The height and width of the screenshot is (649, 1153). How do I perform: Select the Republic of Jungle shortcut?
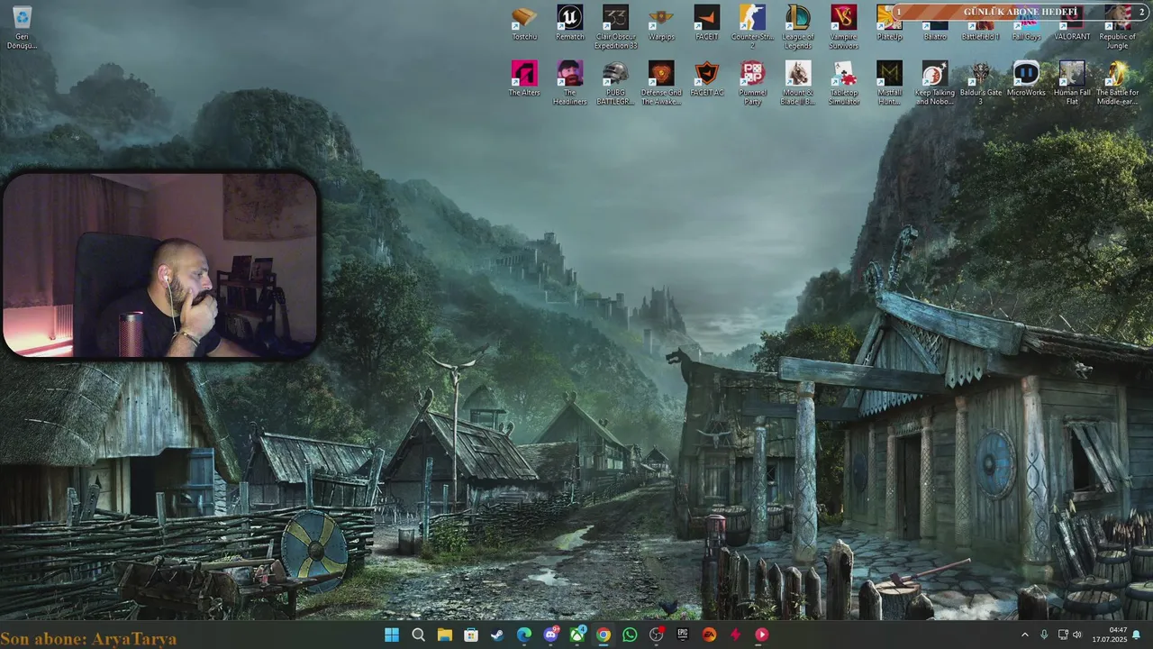(1118, 29)
